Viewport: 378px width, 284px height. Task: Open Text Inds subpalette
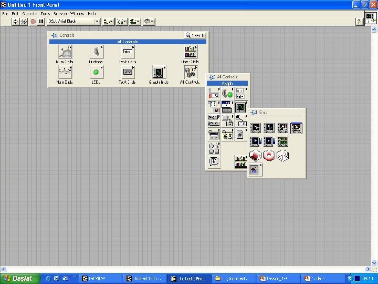coord(128,72)
